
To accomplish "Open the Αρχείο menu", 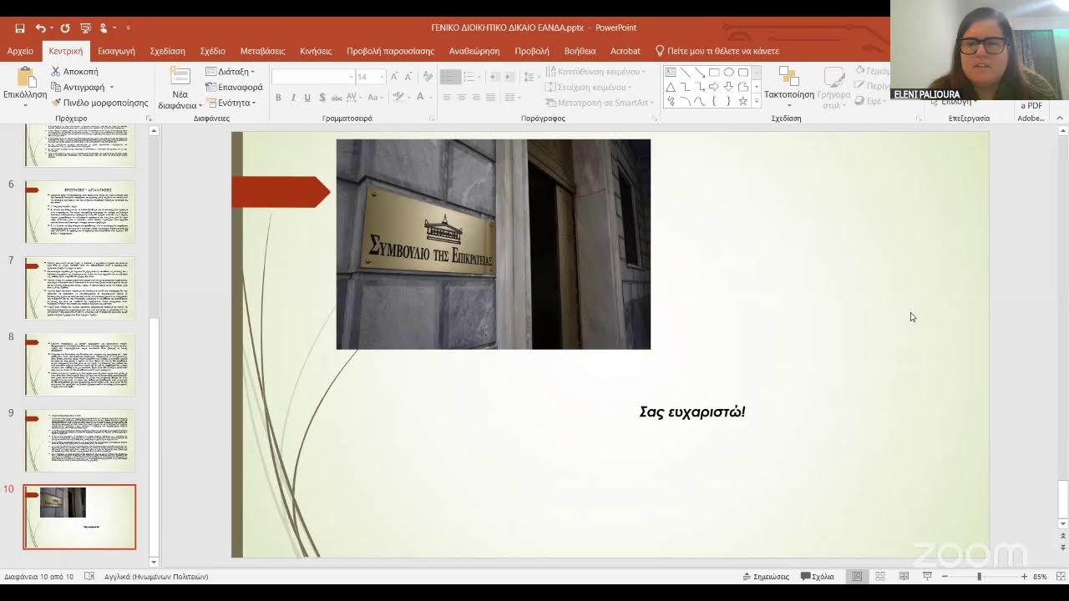I will click(20, 51).
